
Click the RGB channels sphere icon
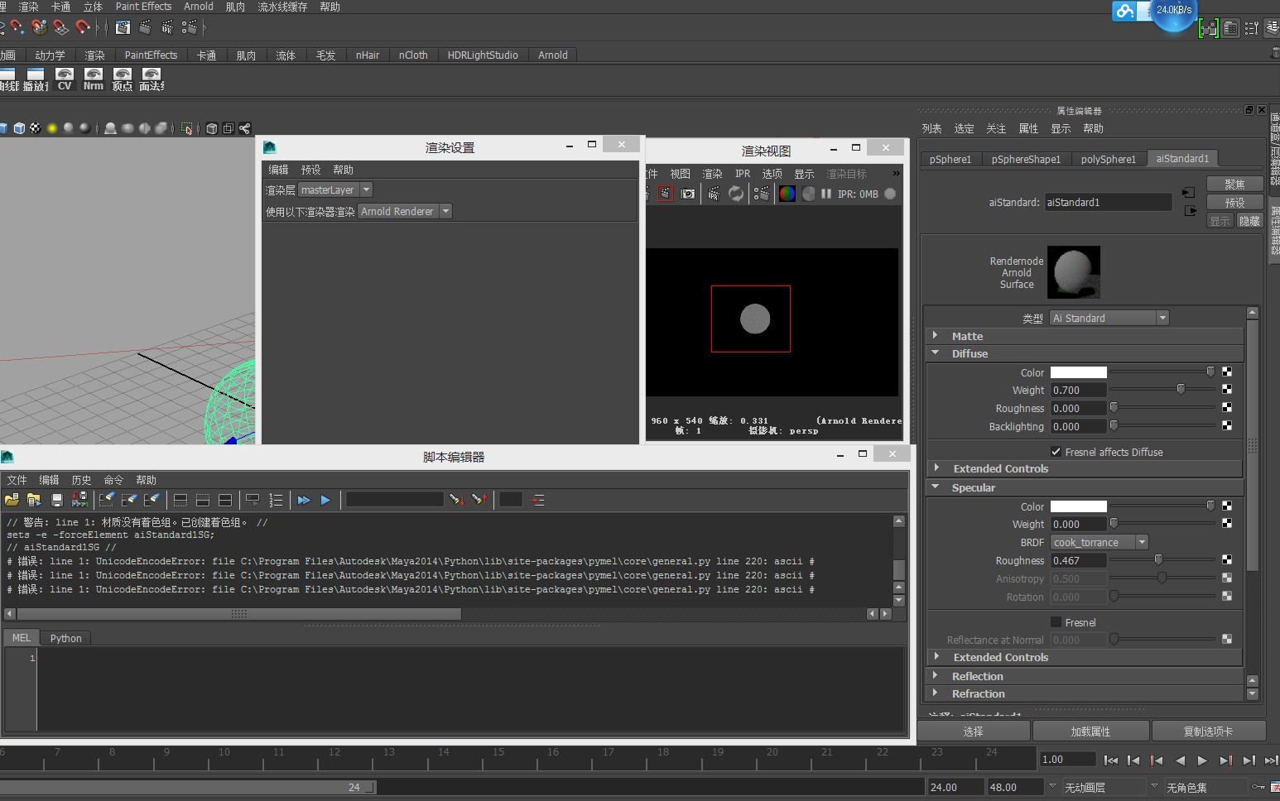(x=787, y=194)
